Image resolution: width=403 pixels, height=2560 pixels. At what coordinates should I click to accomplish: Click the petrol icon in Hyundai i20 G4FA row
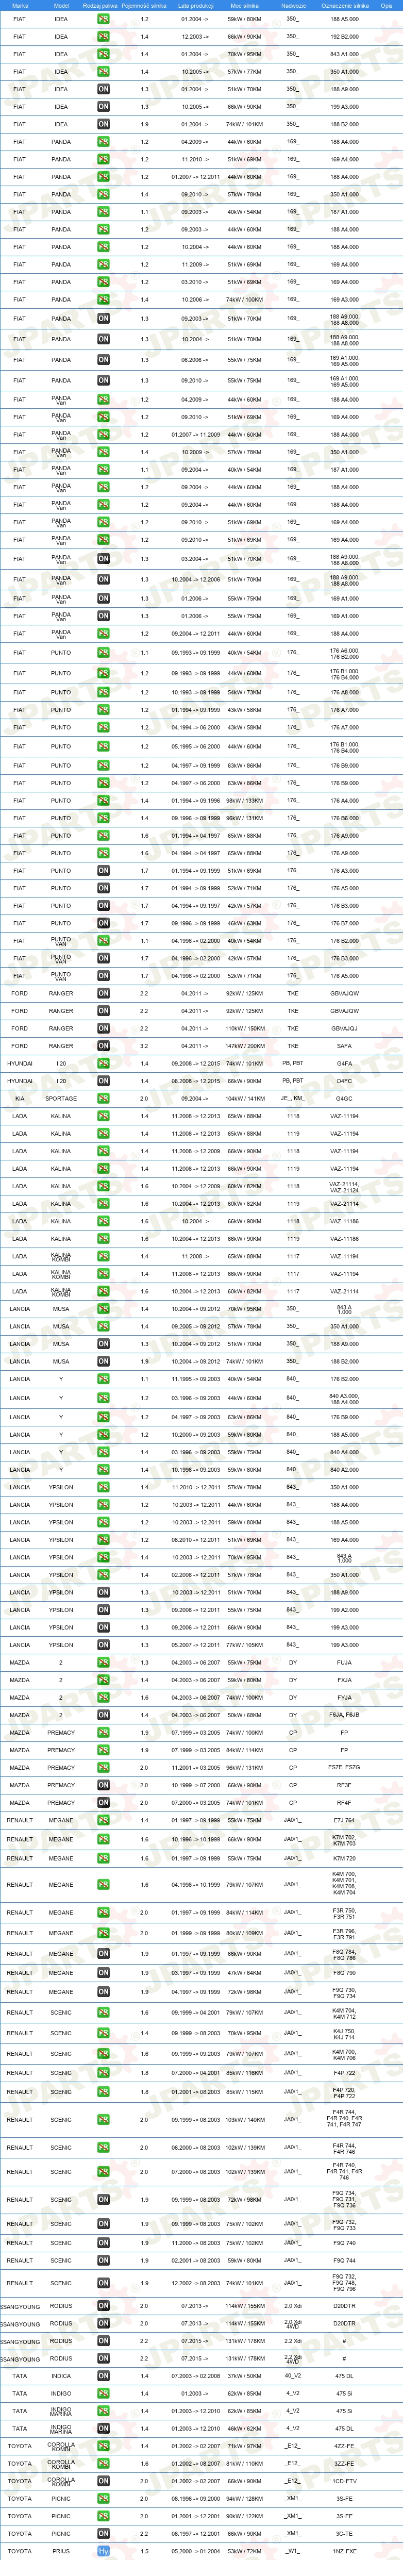103,1063
